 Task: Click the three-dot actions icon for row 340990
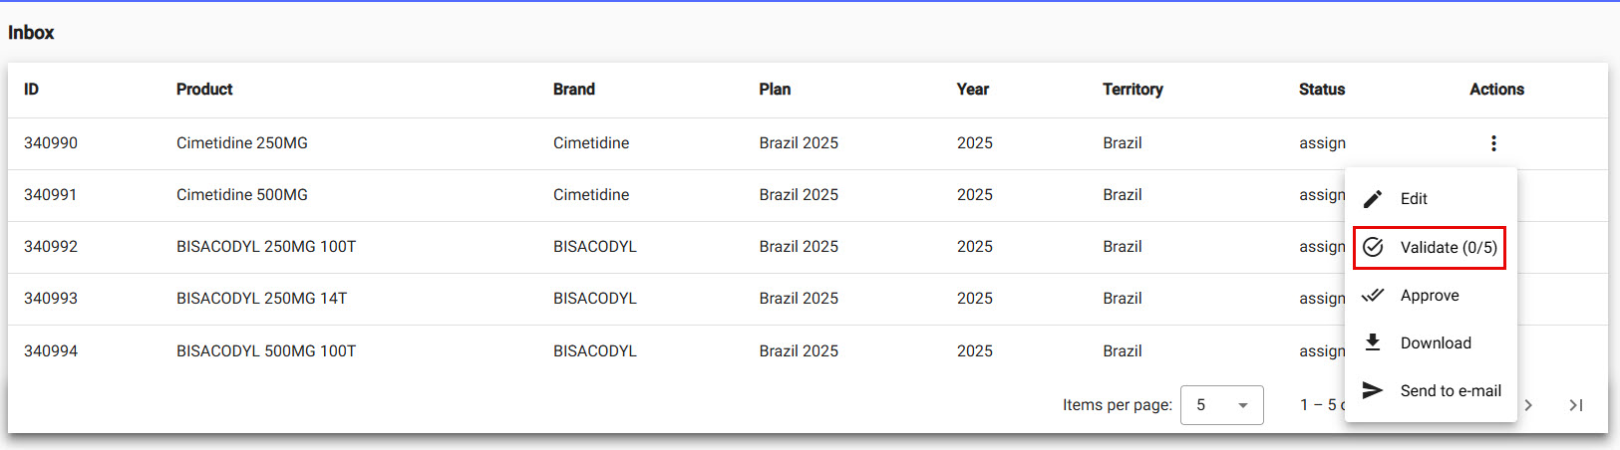(x=1493, y=143)
